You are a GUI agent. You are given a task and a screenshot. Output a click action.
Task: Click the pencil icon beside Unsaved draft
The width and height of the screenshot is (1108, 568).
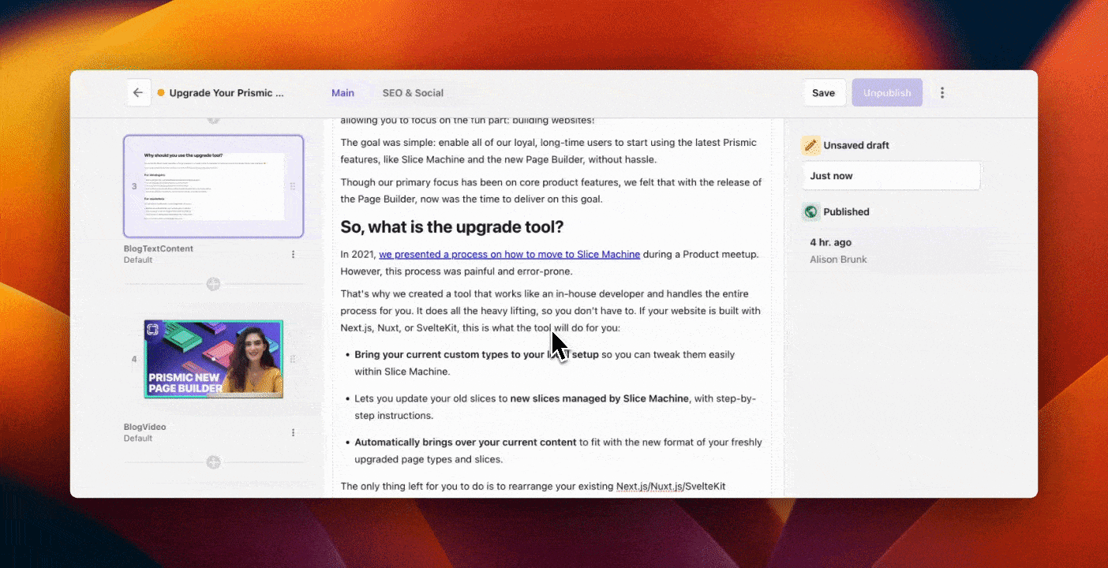coord(810,145)
